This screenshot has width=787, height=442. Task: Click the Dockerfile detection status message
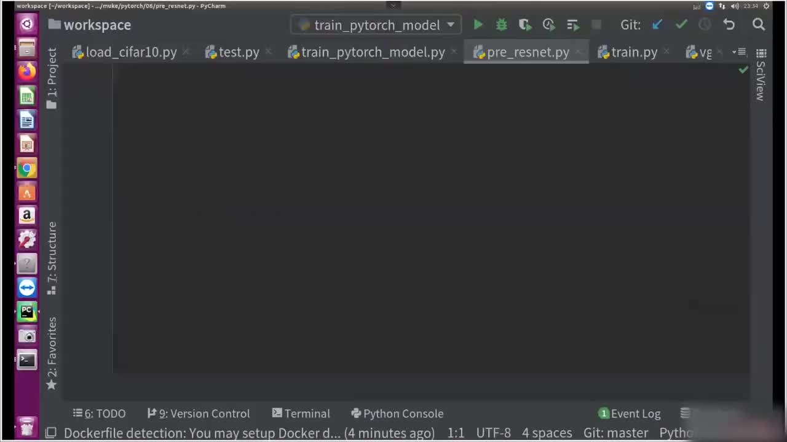click(x=249, y=433)
